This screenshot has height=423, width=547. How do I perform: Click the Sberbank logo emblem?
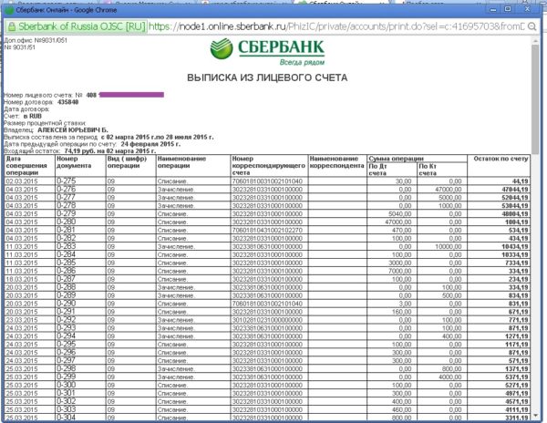point(222,49)
